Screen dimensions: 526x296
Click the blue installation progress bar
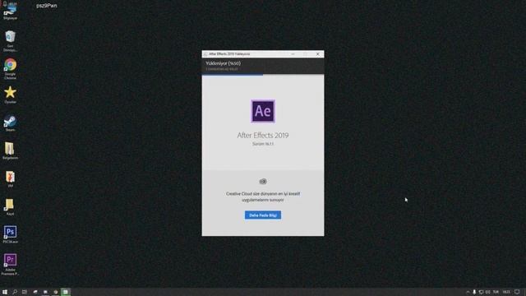coord(233,75)
